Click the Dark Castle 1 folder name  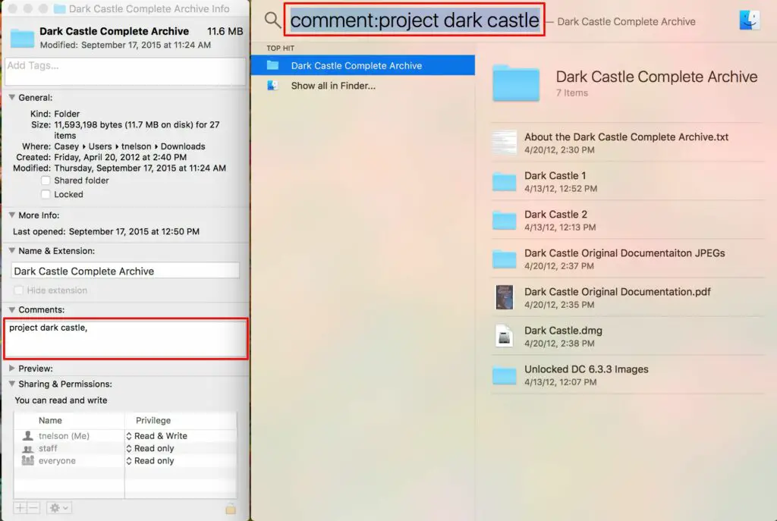click(x=555, y=176)
